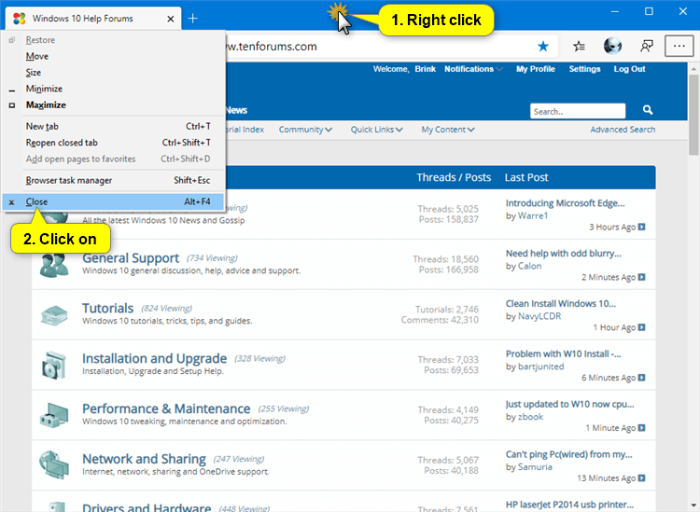Expand the Quick Links menu
Viewport: 700px width, 512px height.
coord(376,130)
